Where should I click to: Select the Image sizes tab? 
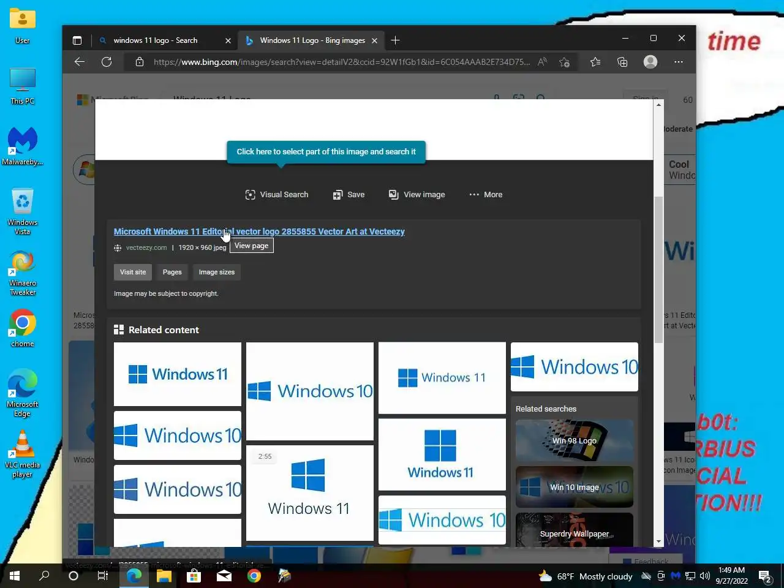click(217, 272)
